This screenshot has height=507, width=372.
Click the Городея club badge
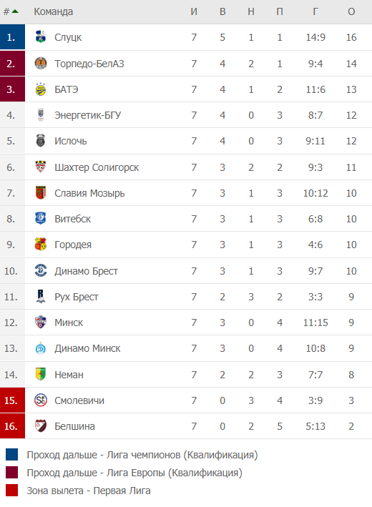coord(41,245)
